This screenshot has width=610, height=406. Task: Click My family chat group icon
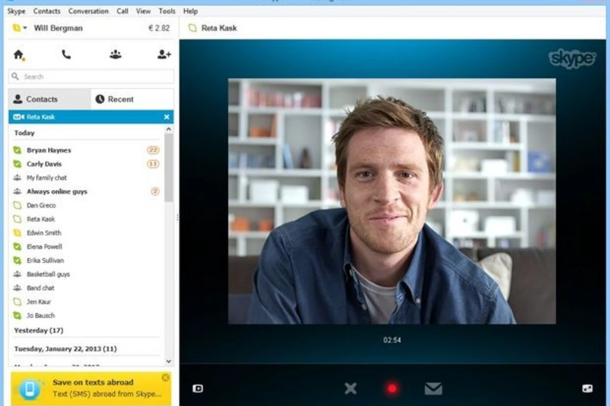click(17, 178)
